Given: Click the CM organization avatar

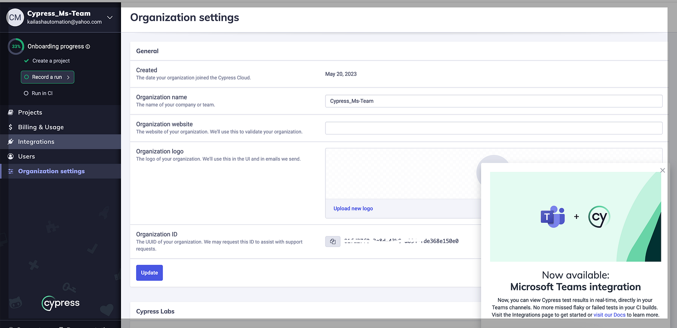Looking at the screenshot, I should click(15, 17).
